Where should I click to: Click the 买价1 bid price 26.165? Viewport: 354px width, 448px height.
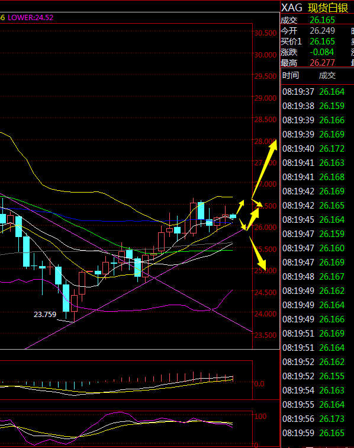tap(322, 41)
